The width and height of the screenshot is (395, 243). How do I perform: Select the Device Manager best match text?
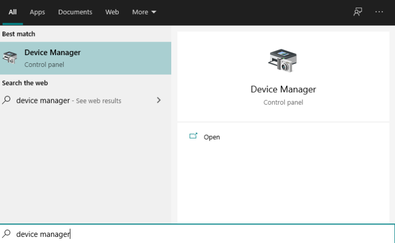tap(52, 53)
